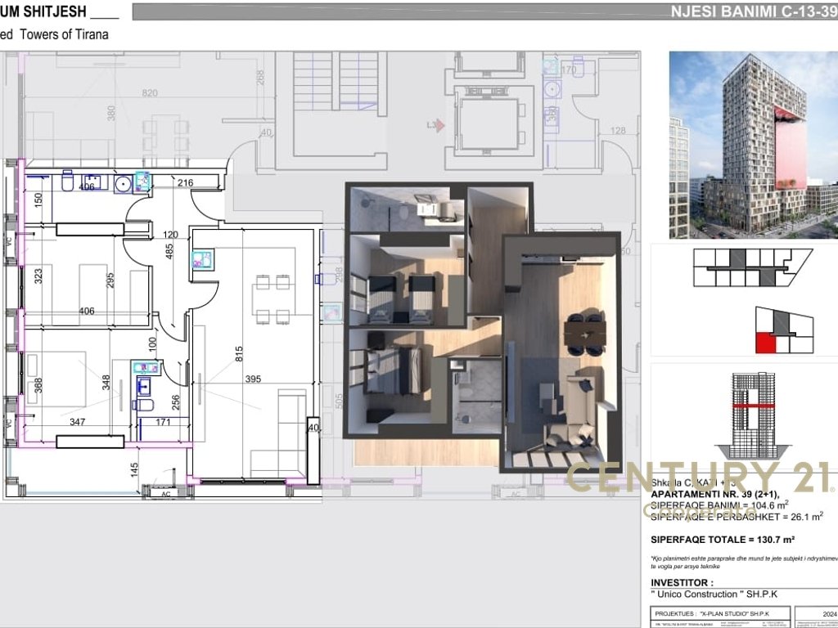This screenshot has height=628, width=838.
Task: Click the NJESI BANIMI C-13-39 header
Action: (754, 11)
